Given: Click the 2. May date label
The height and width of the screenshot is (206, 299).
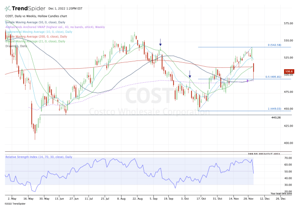Looking at the screenshot, I should [13, 199].
